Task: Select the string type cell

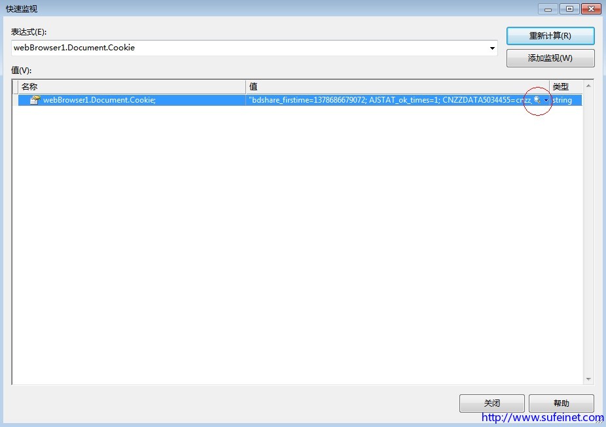Action: pos(566,100)
